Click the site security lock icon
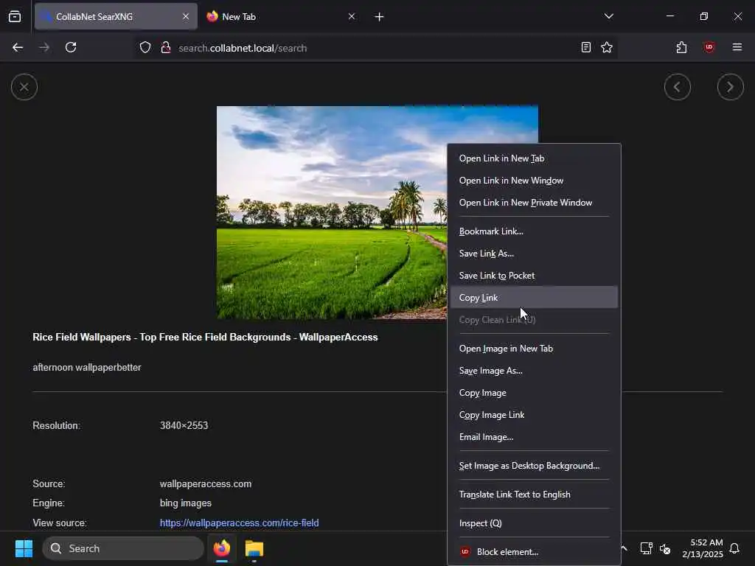Image resolution: width=755 pixels, height=566 pixels. click(166, 48)
